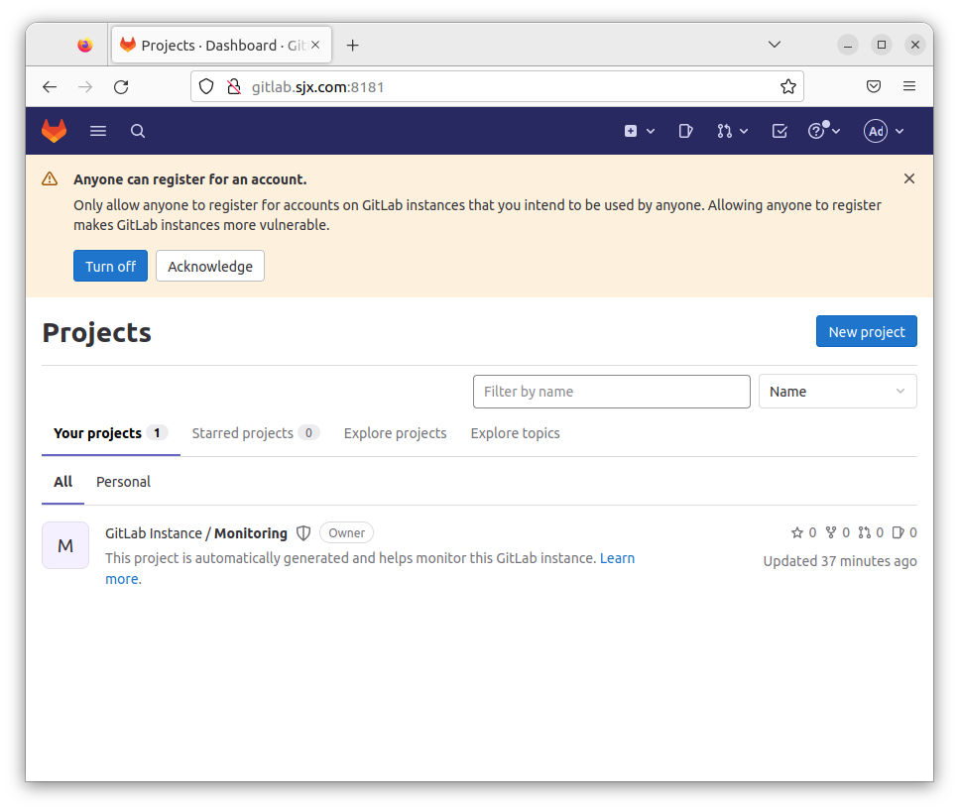Click the GitLab fox logo

coord(54,131)
